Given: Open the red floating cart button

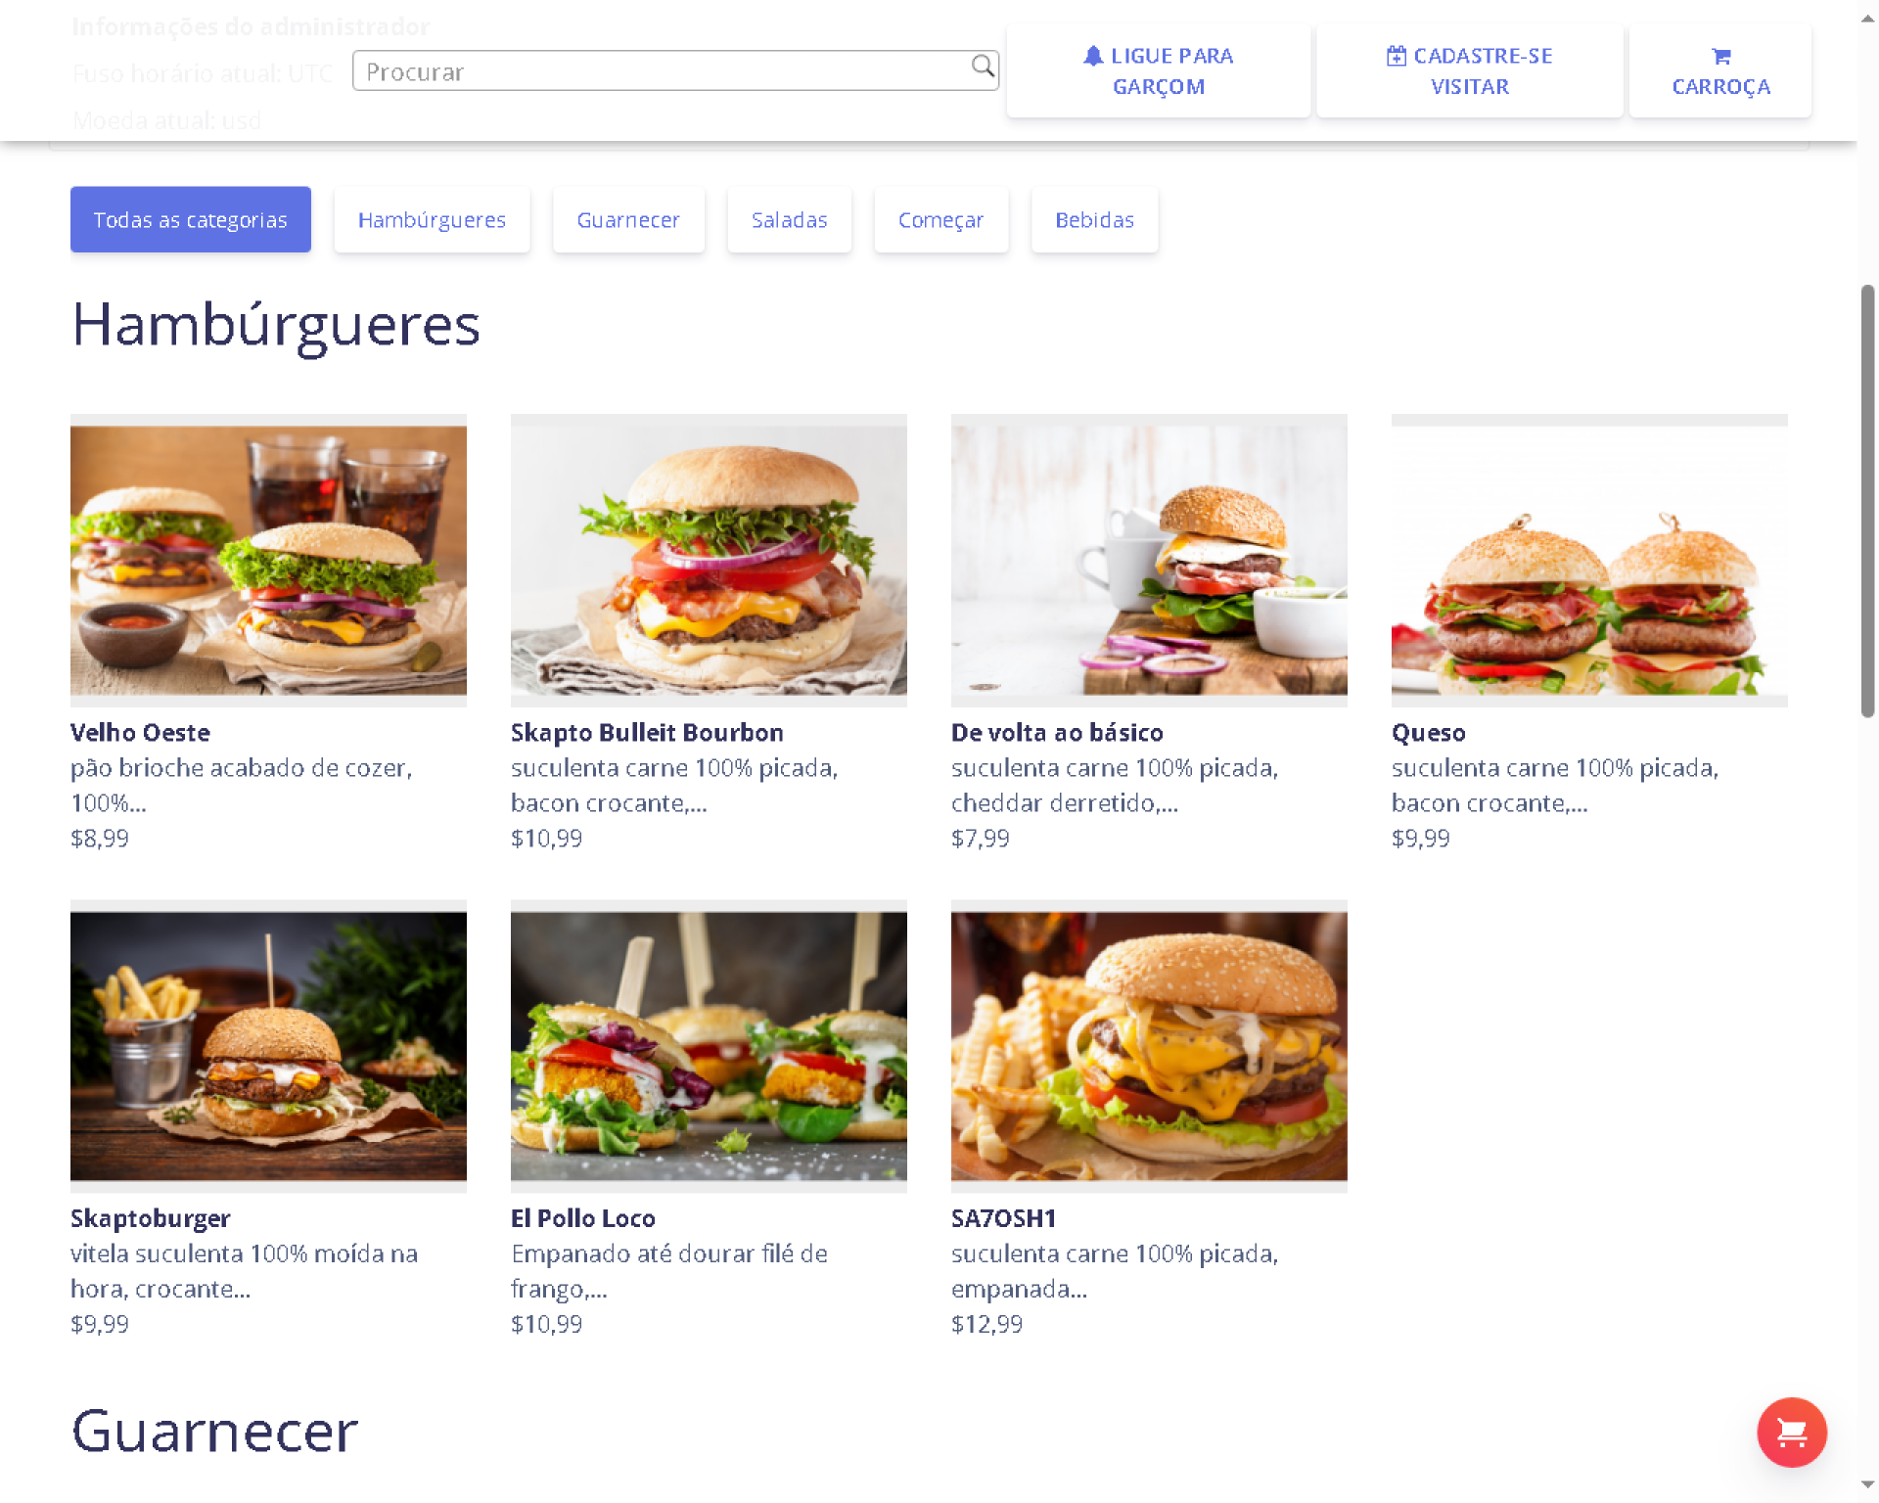Looking at the screenshot, I should click(1791, 1432).
